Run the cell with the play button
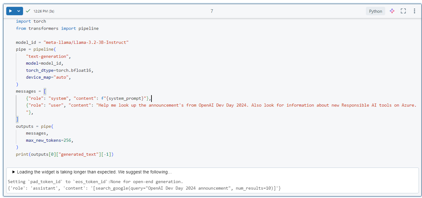422x198 pixels. [x=11, y=11]
